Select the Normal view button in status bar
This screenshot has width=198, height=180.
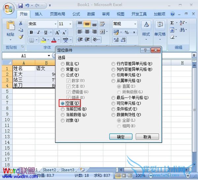coord(118,175)
